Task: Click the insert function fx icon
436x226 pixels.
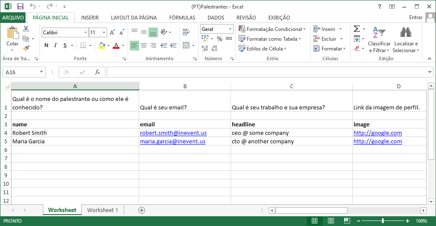Action: click(97, 72)
